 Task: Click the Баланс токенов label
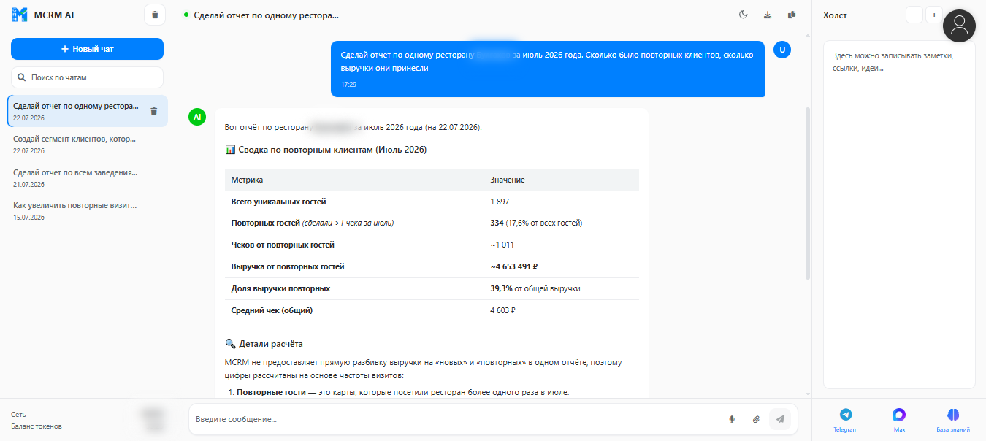click(37, 426)
